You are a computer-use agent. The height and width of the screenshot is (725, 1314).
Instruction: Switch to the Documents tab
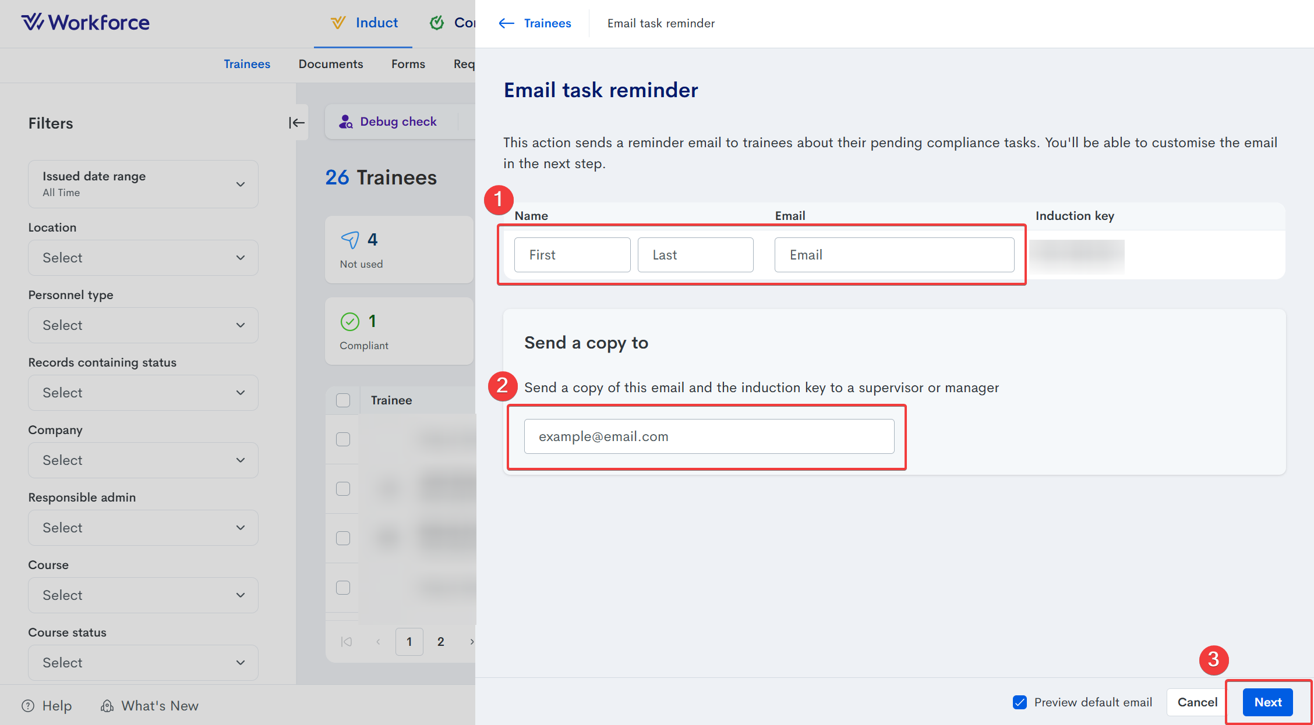click(330, 64)
